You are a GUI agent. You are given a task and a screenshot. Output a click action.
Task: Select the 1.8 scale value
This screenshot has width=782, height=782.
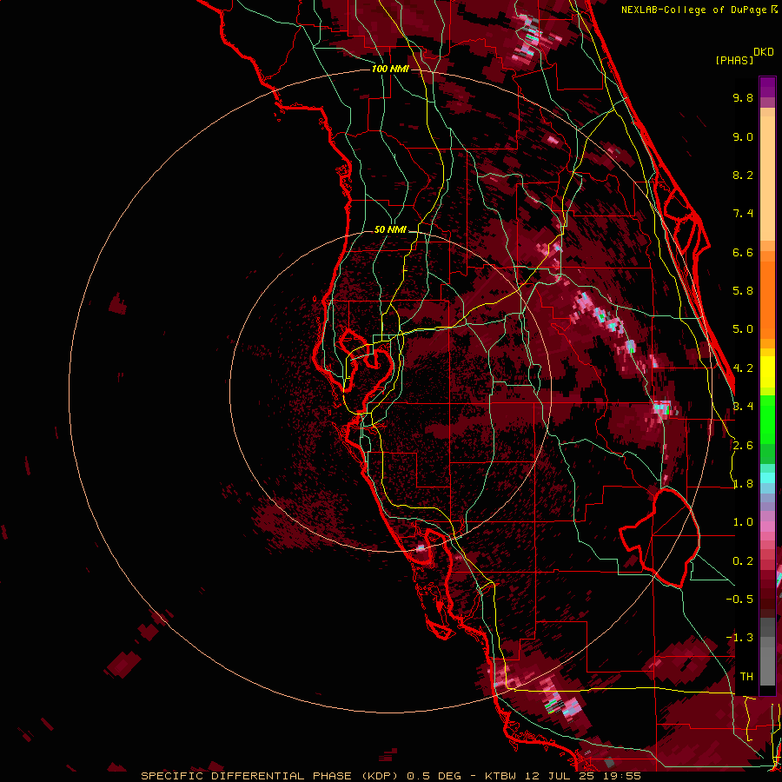743,484
